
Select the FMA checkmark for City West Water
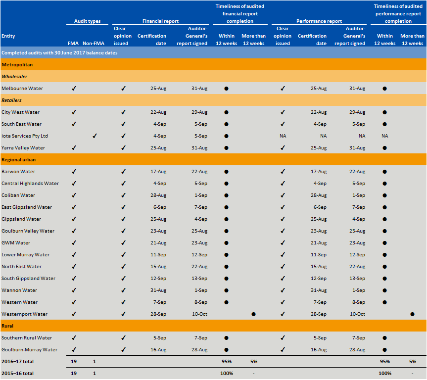74,112
